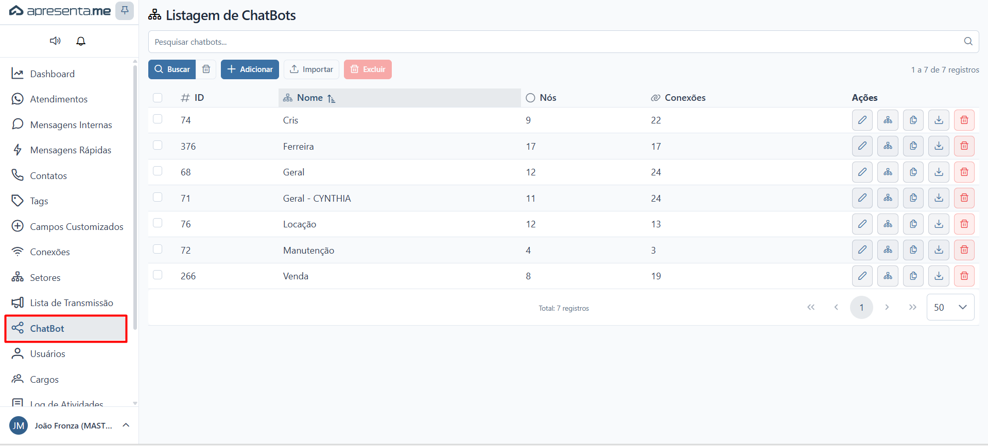This screenshot has height=446, width=988.
Task: Go to the next page arrow
Action: (887, 308)
